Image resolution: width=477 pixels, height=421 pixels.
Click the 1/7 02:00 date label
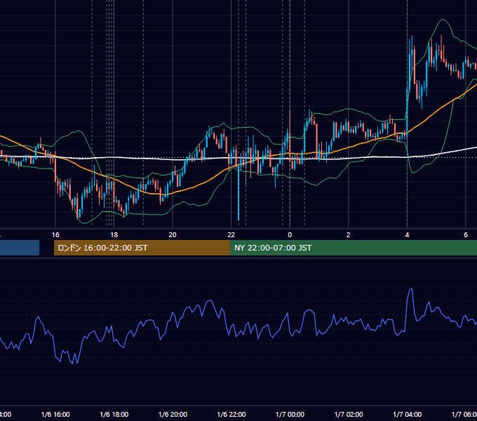pyautogui.click(x=349, y=414)
